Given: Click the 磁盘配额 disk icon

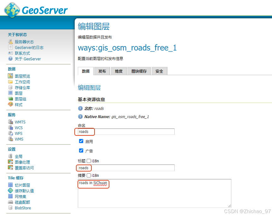Looking at the screenshot, I should [x=10, y=202].
